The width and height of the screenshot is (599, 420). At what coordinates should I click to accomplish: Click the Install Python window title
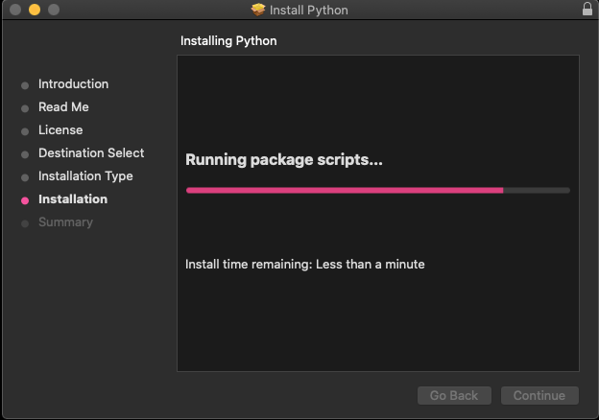click(309, 10)
